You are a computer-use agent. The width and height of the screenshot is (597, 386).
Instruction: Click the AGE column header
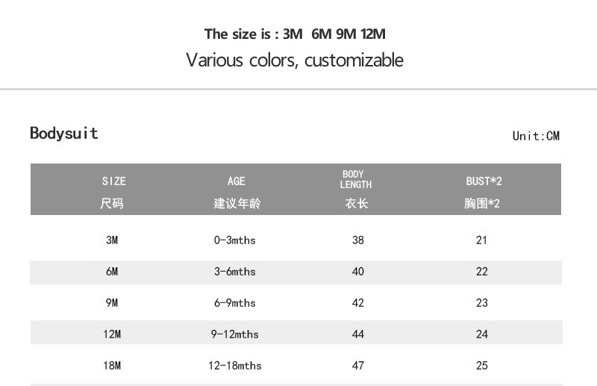pos(236,181)
